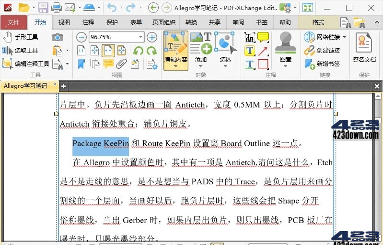Expand the 选区 dropdown arrow
This screenshot has height=245, width=383.
[225, 66]
